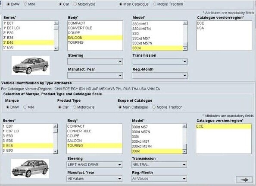Select 330xd M57 in upper Model list
256x186 pixels.
coord(158,38)
